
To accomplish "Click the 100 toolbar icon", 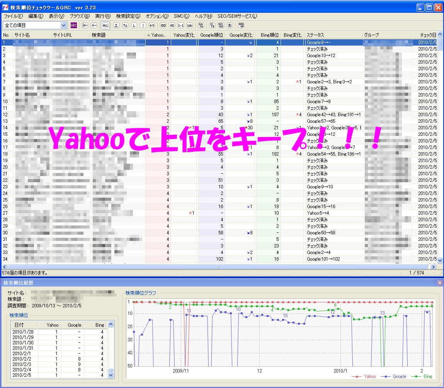I will (x=163, y=25).
